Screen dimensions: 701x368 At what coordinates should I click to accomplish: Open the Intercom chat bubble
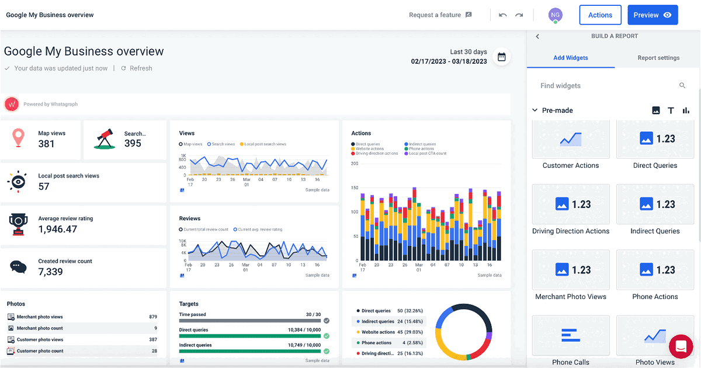click(681, 346)
